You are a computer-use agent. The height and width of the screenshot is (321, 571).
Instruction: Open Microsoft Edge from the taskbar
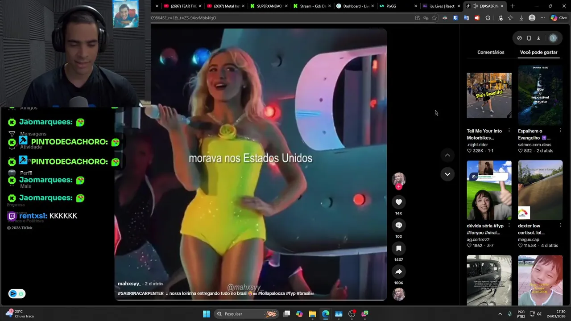pyautogui.click(x=326, y=314)
